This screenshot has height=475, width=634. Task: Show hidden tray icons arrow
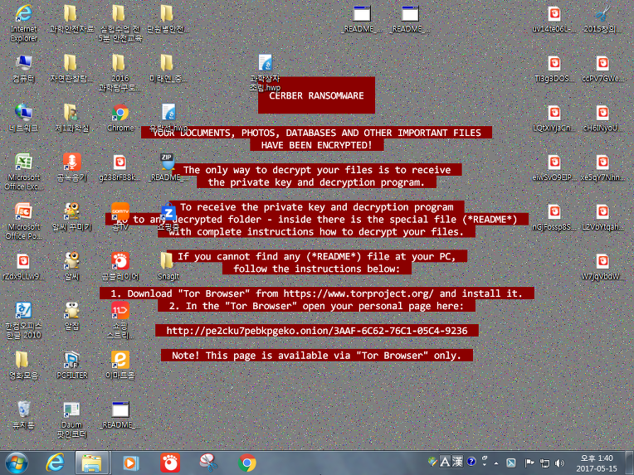tap(496, 463)
